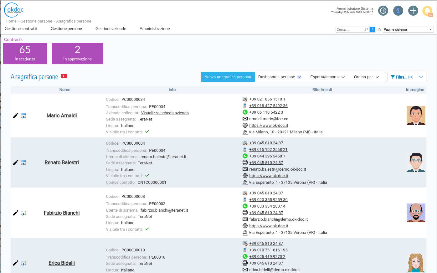This screenshot has width=437, height=273.
Task: Toggle 'Visibile tra i contatti' for Mario Arnaldi
Action: (x=147, y=132)
